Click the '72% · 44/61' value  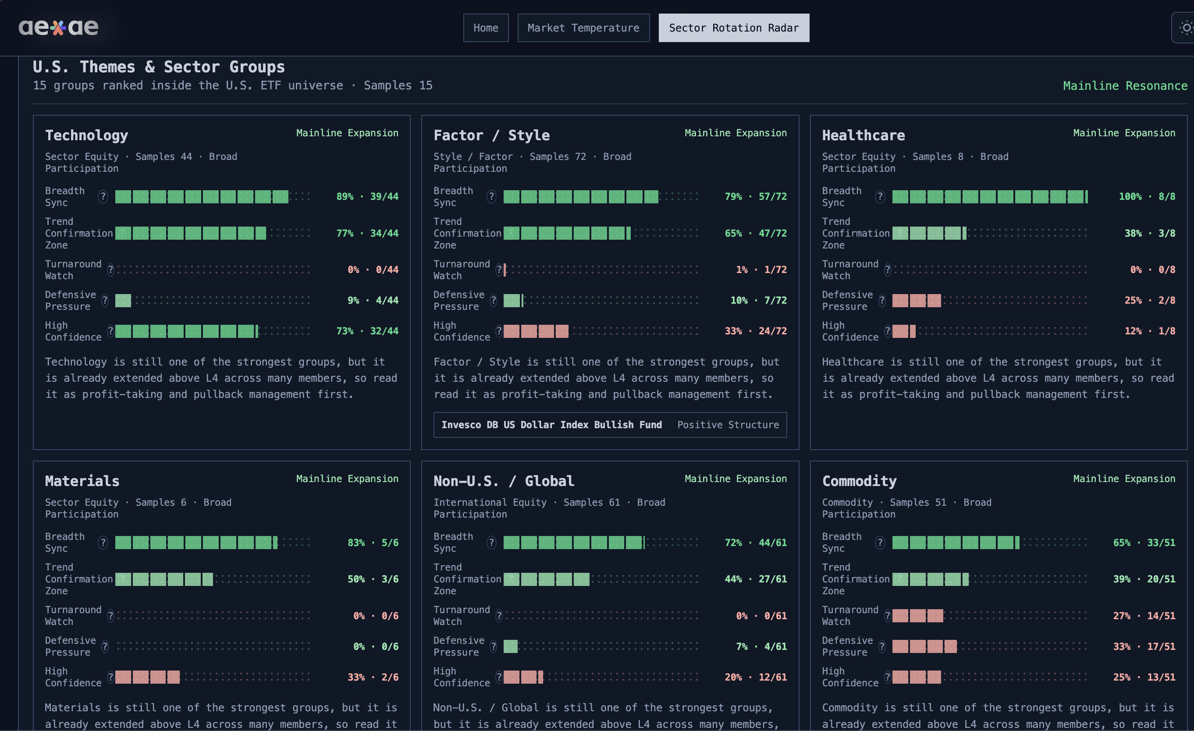click(756, 543)
